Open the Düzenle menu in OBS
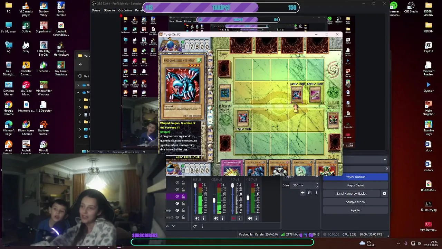 click(109, 10)
